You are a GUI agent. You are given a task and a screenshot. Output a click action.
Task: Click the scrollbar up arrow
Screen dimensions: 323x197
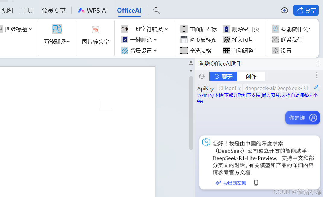coord(191,70)
